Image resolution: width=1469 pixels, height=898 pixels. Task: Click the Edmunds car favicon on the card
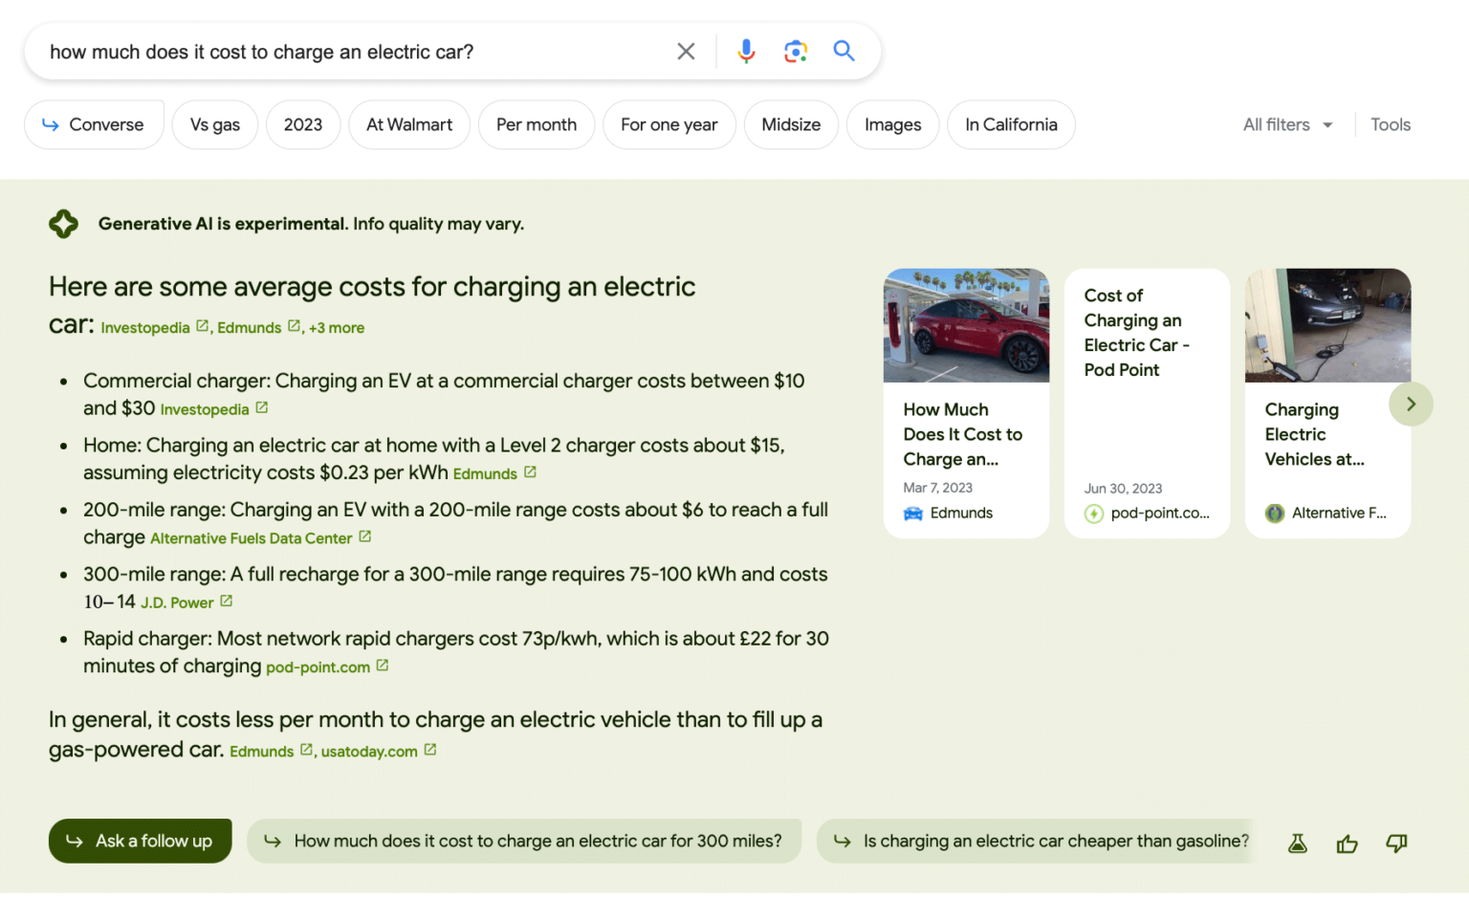(x=911, y=513)
